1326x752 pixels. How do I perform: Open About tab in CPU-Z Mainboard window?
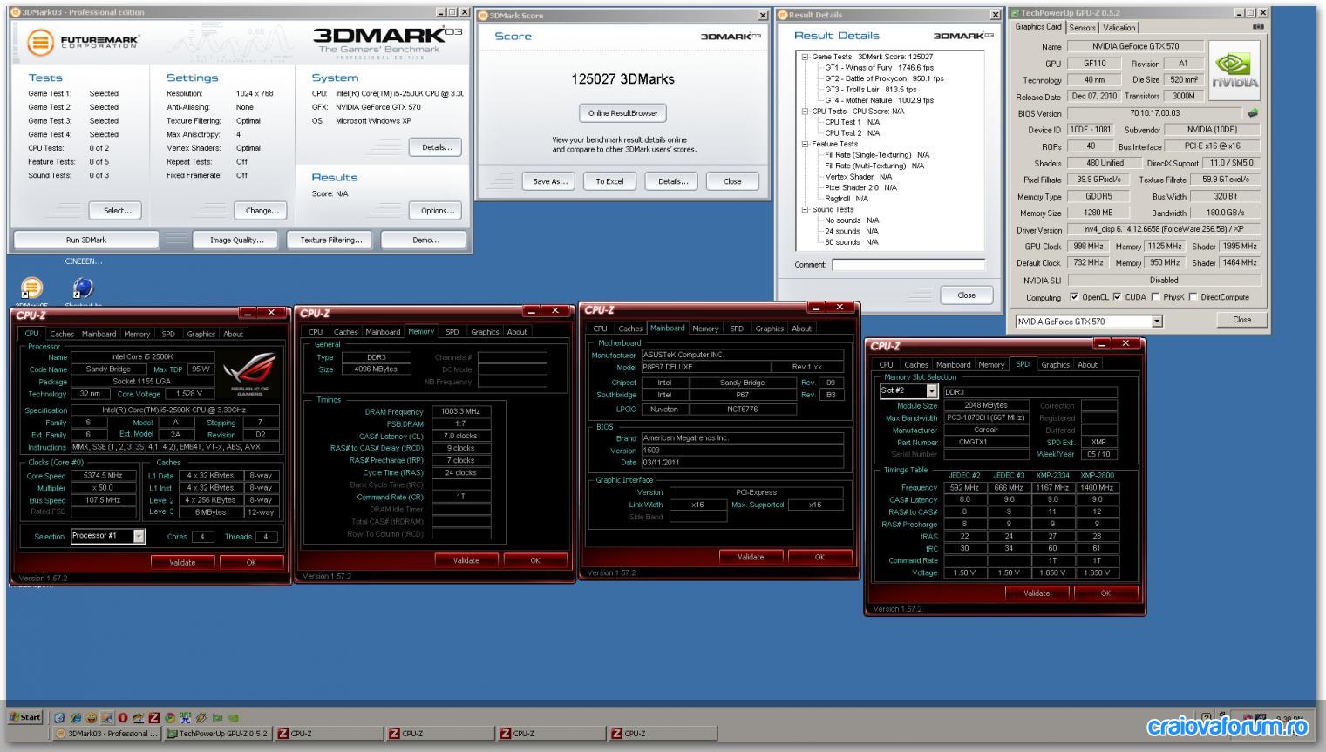pyautogui.click(x=802, y=329)
